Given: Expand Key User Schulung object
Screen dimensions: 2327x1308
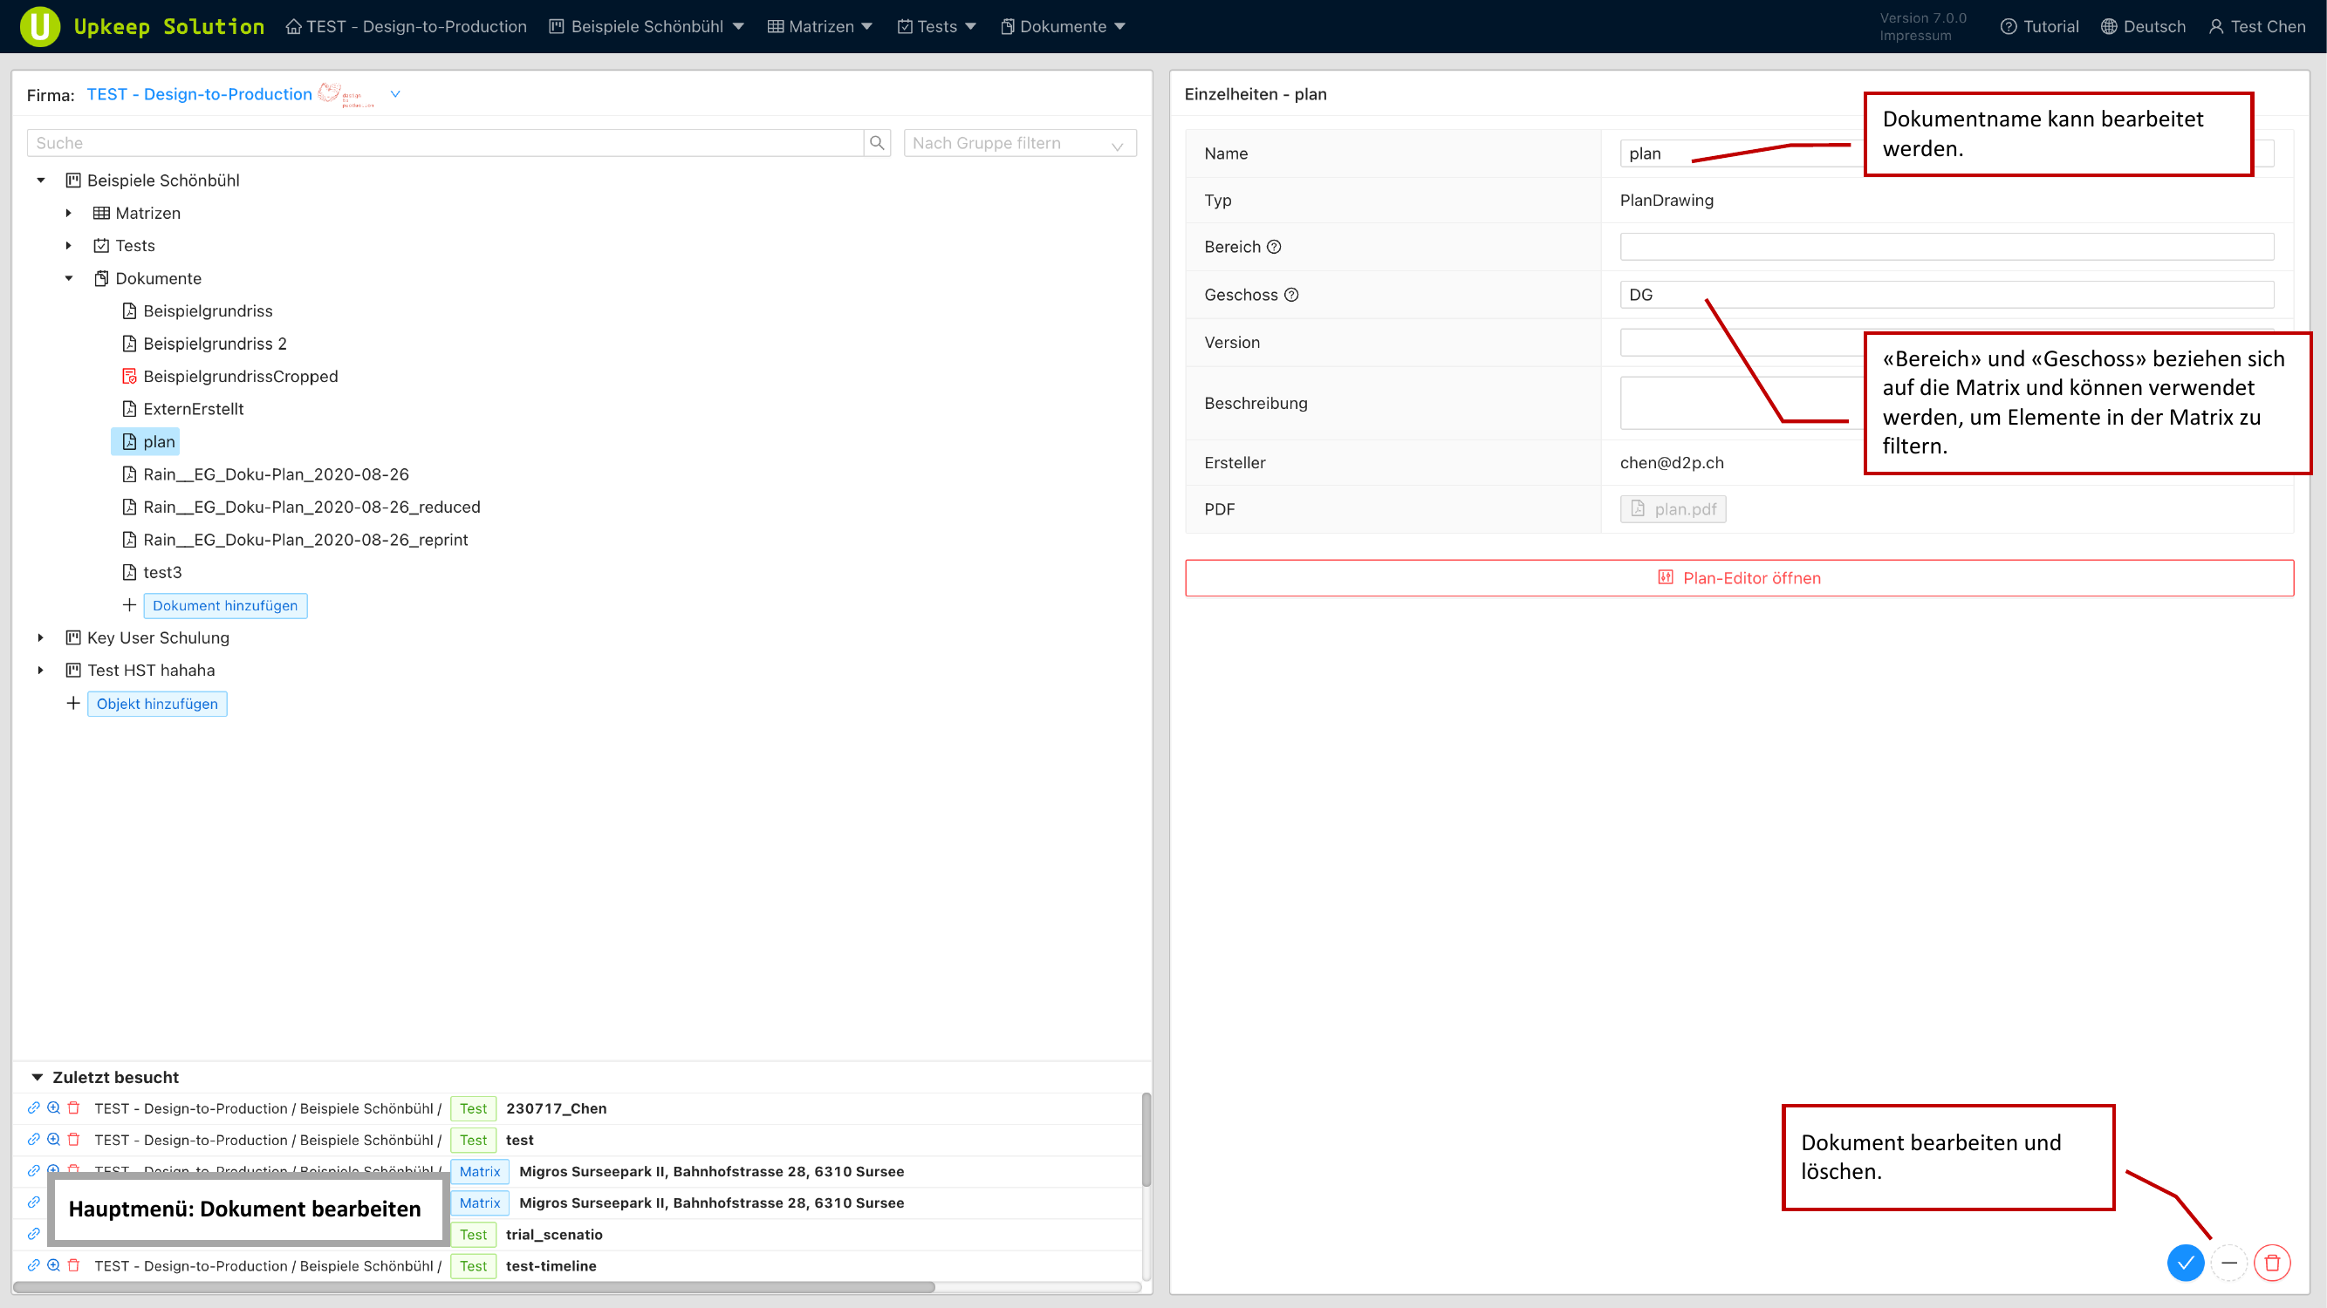Looking at the screenshot, I should pyautogui.click(x=41, y=637).
